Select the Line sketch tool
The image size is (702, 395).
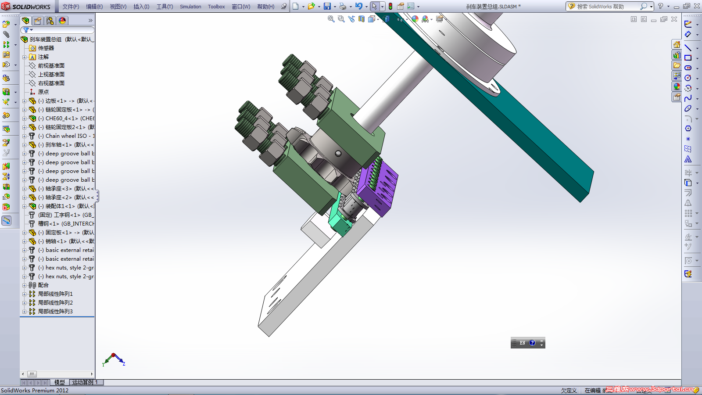[x=688, y=48]
